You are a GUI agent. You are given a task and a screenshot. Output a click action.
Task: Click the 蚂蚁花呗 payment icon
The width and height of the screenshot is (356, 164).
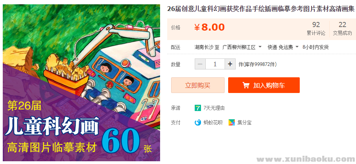[198, 122]
